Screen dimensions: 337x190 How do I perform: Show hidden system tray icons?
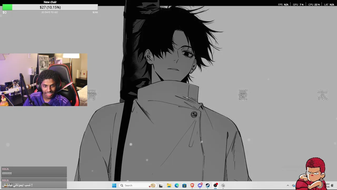tap(288, 186)
